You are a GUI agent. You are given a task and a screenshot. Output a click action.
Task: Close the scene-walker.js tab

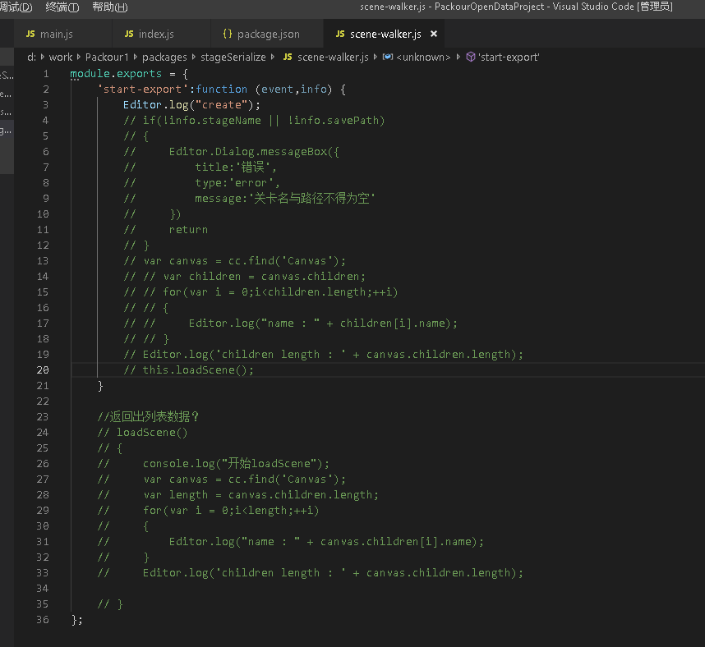click(434, 34)
